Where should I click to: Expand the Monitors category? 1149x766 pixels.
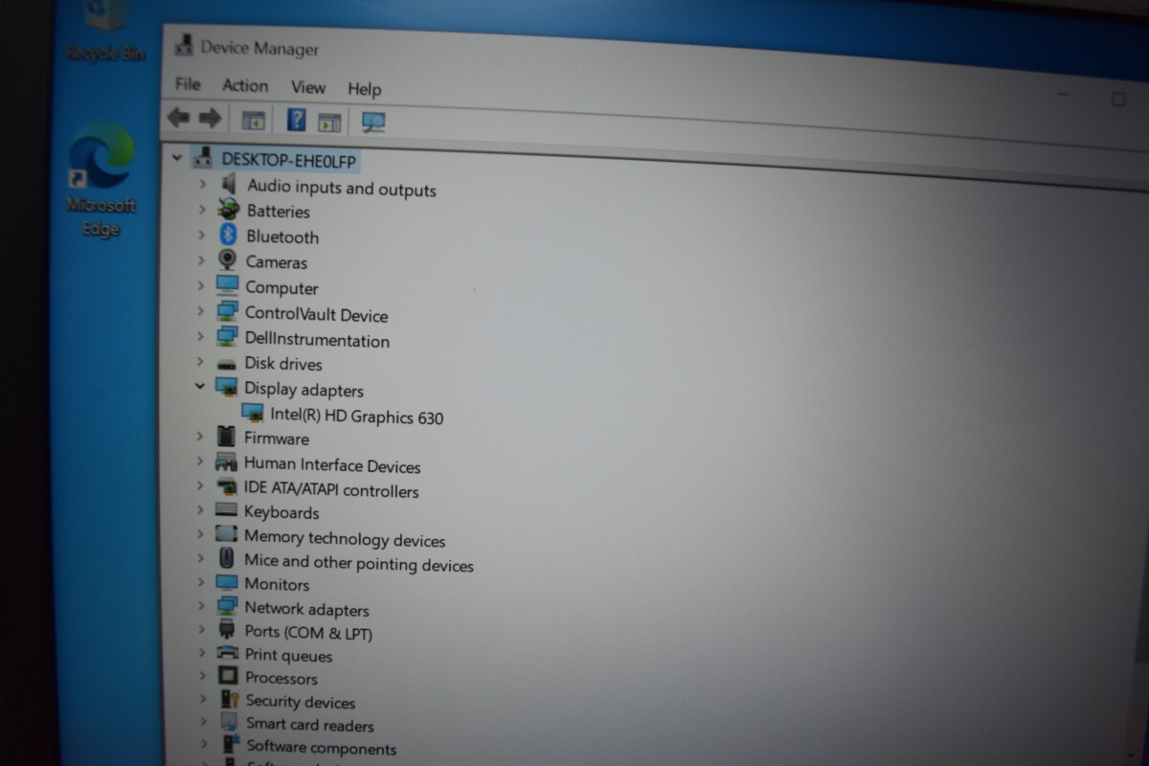[200, 582]
